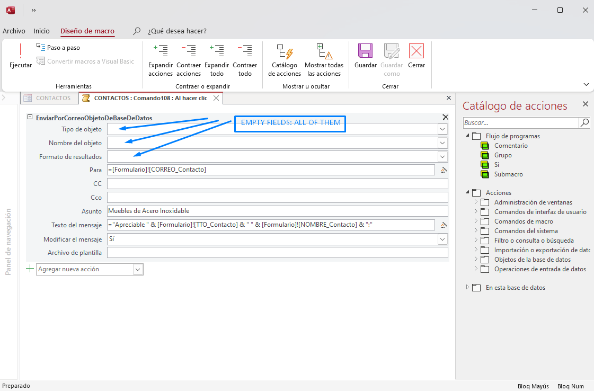594x391 pixels.
Task: Open Agregar nueva acción dropdown
Action: [138, 269]
